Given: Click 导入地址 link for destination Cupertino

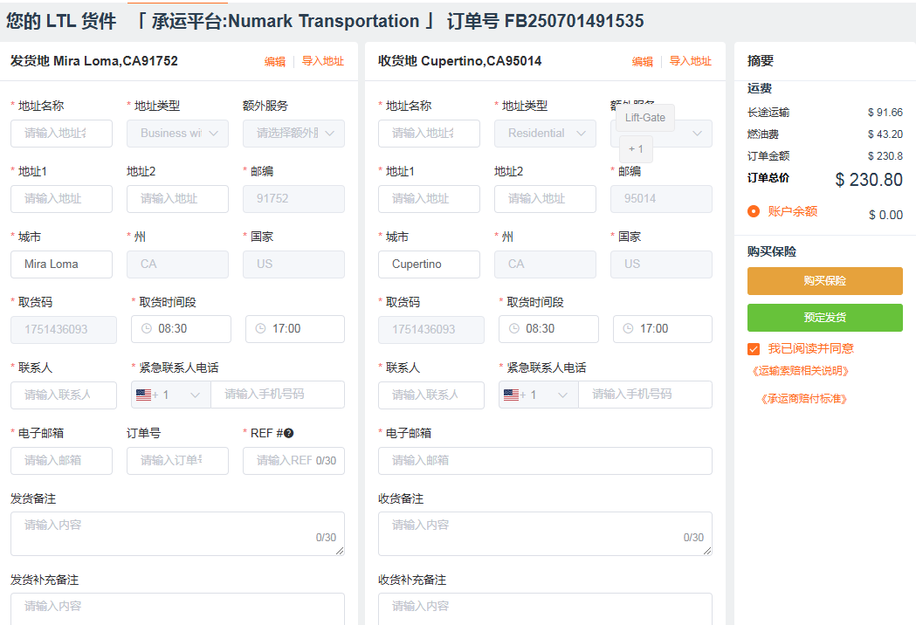Looking at the screenshot, I should point(690,61).
